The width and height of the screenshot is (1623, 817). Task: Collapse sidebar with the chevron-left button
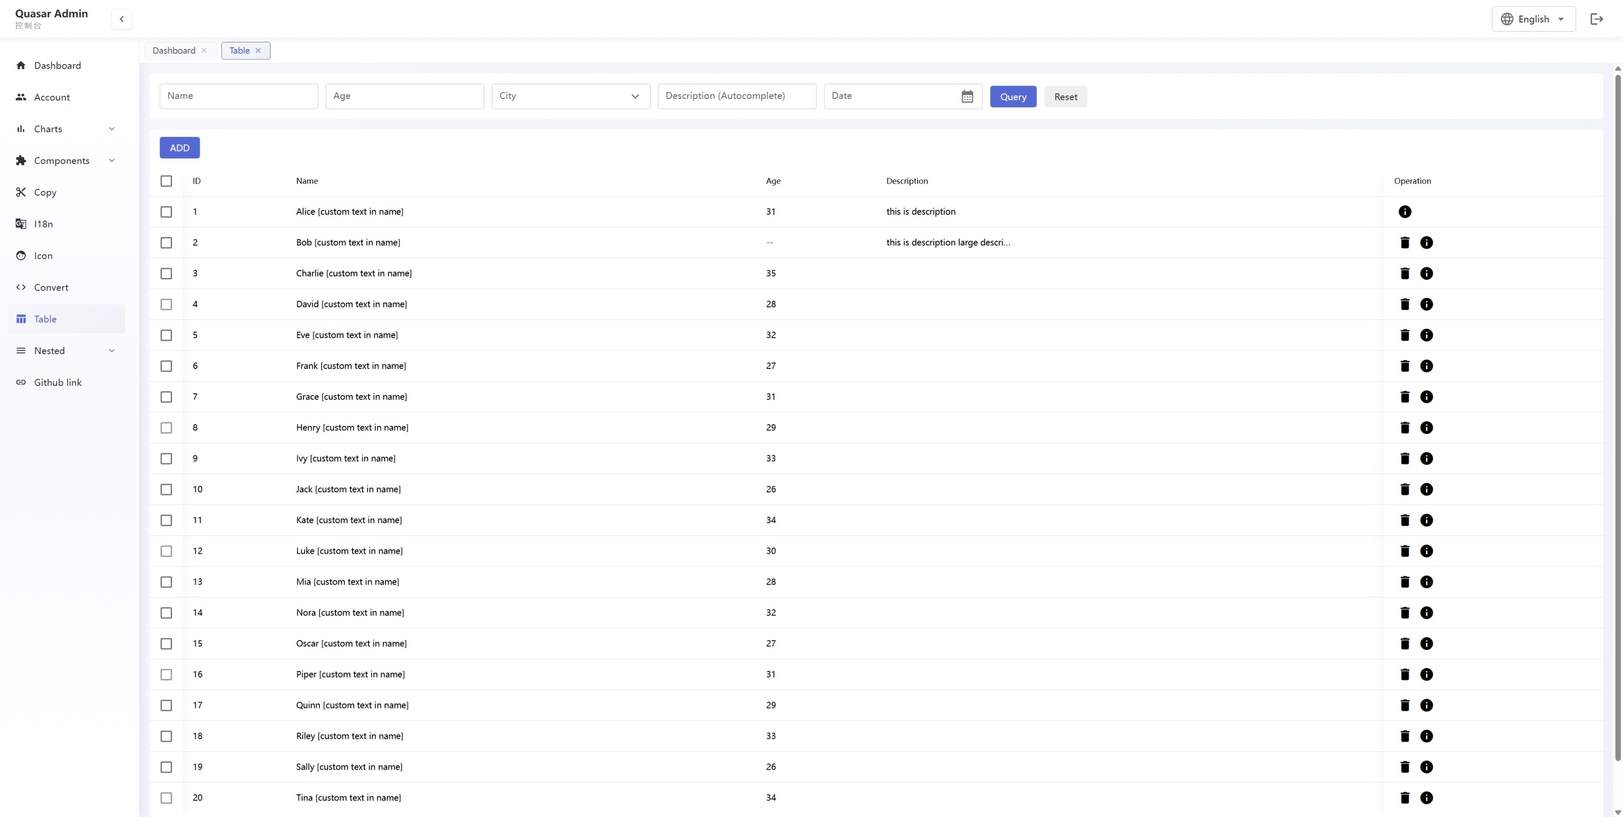coord(122,19)
